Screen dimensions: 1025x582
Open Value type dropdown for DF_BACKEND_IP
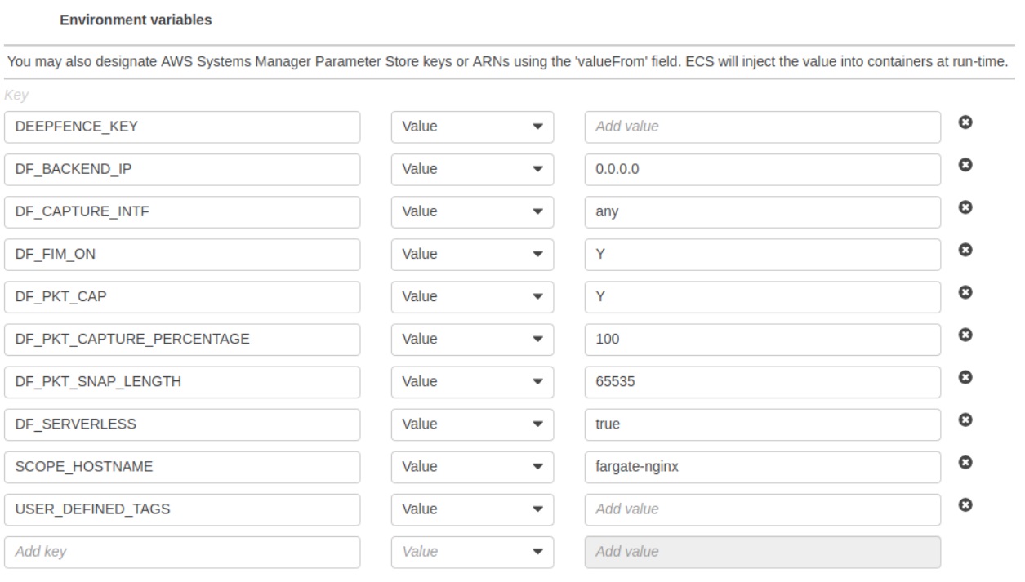(x=472, y=170)
